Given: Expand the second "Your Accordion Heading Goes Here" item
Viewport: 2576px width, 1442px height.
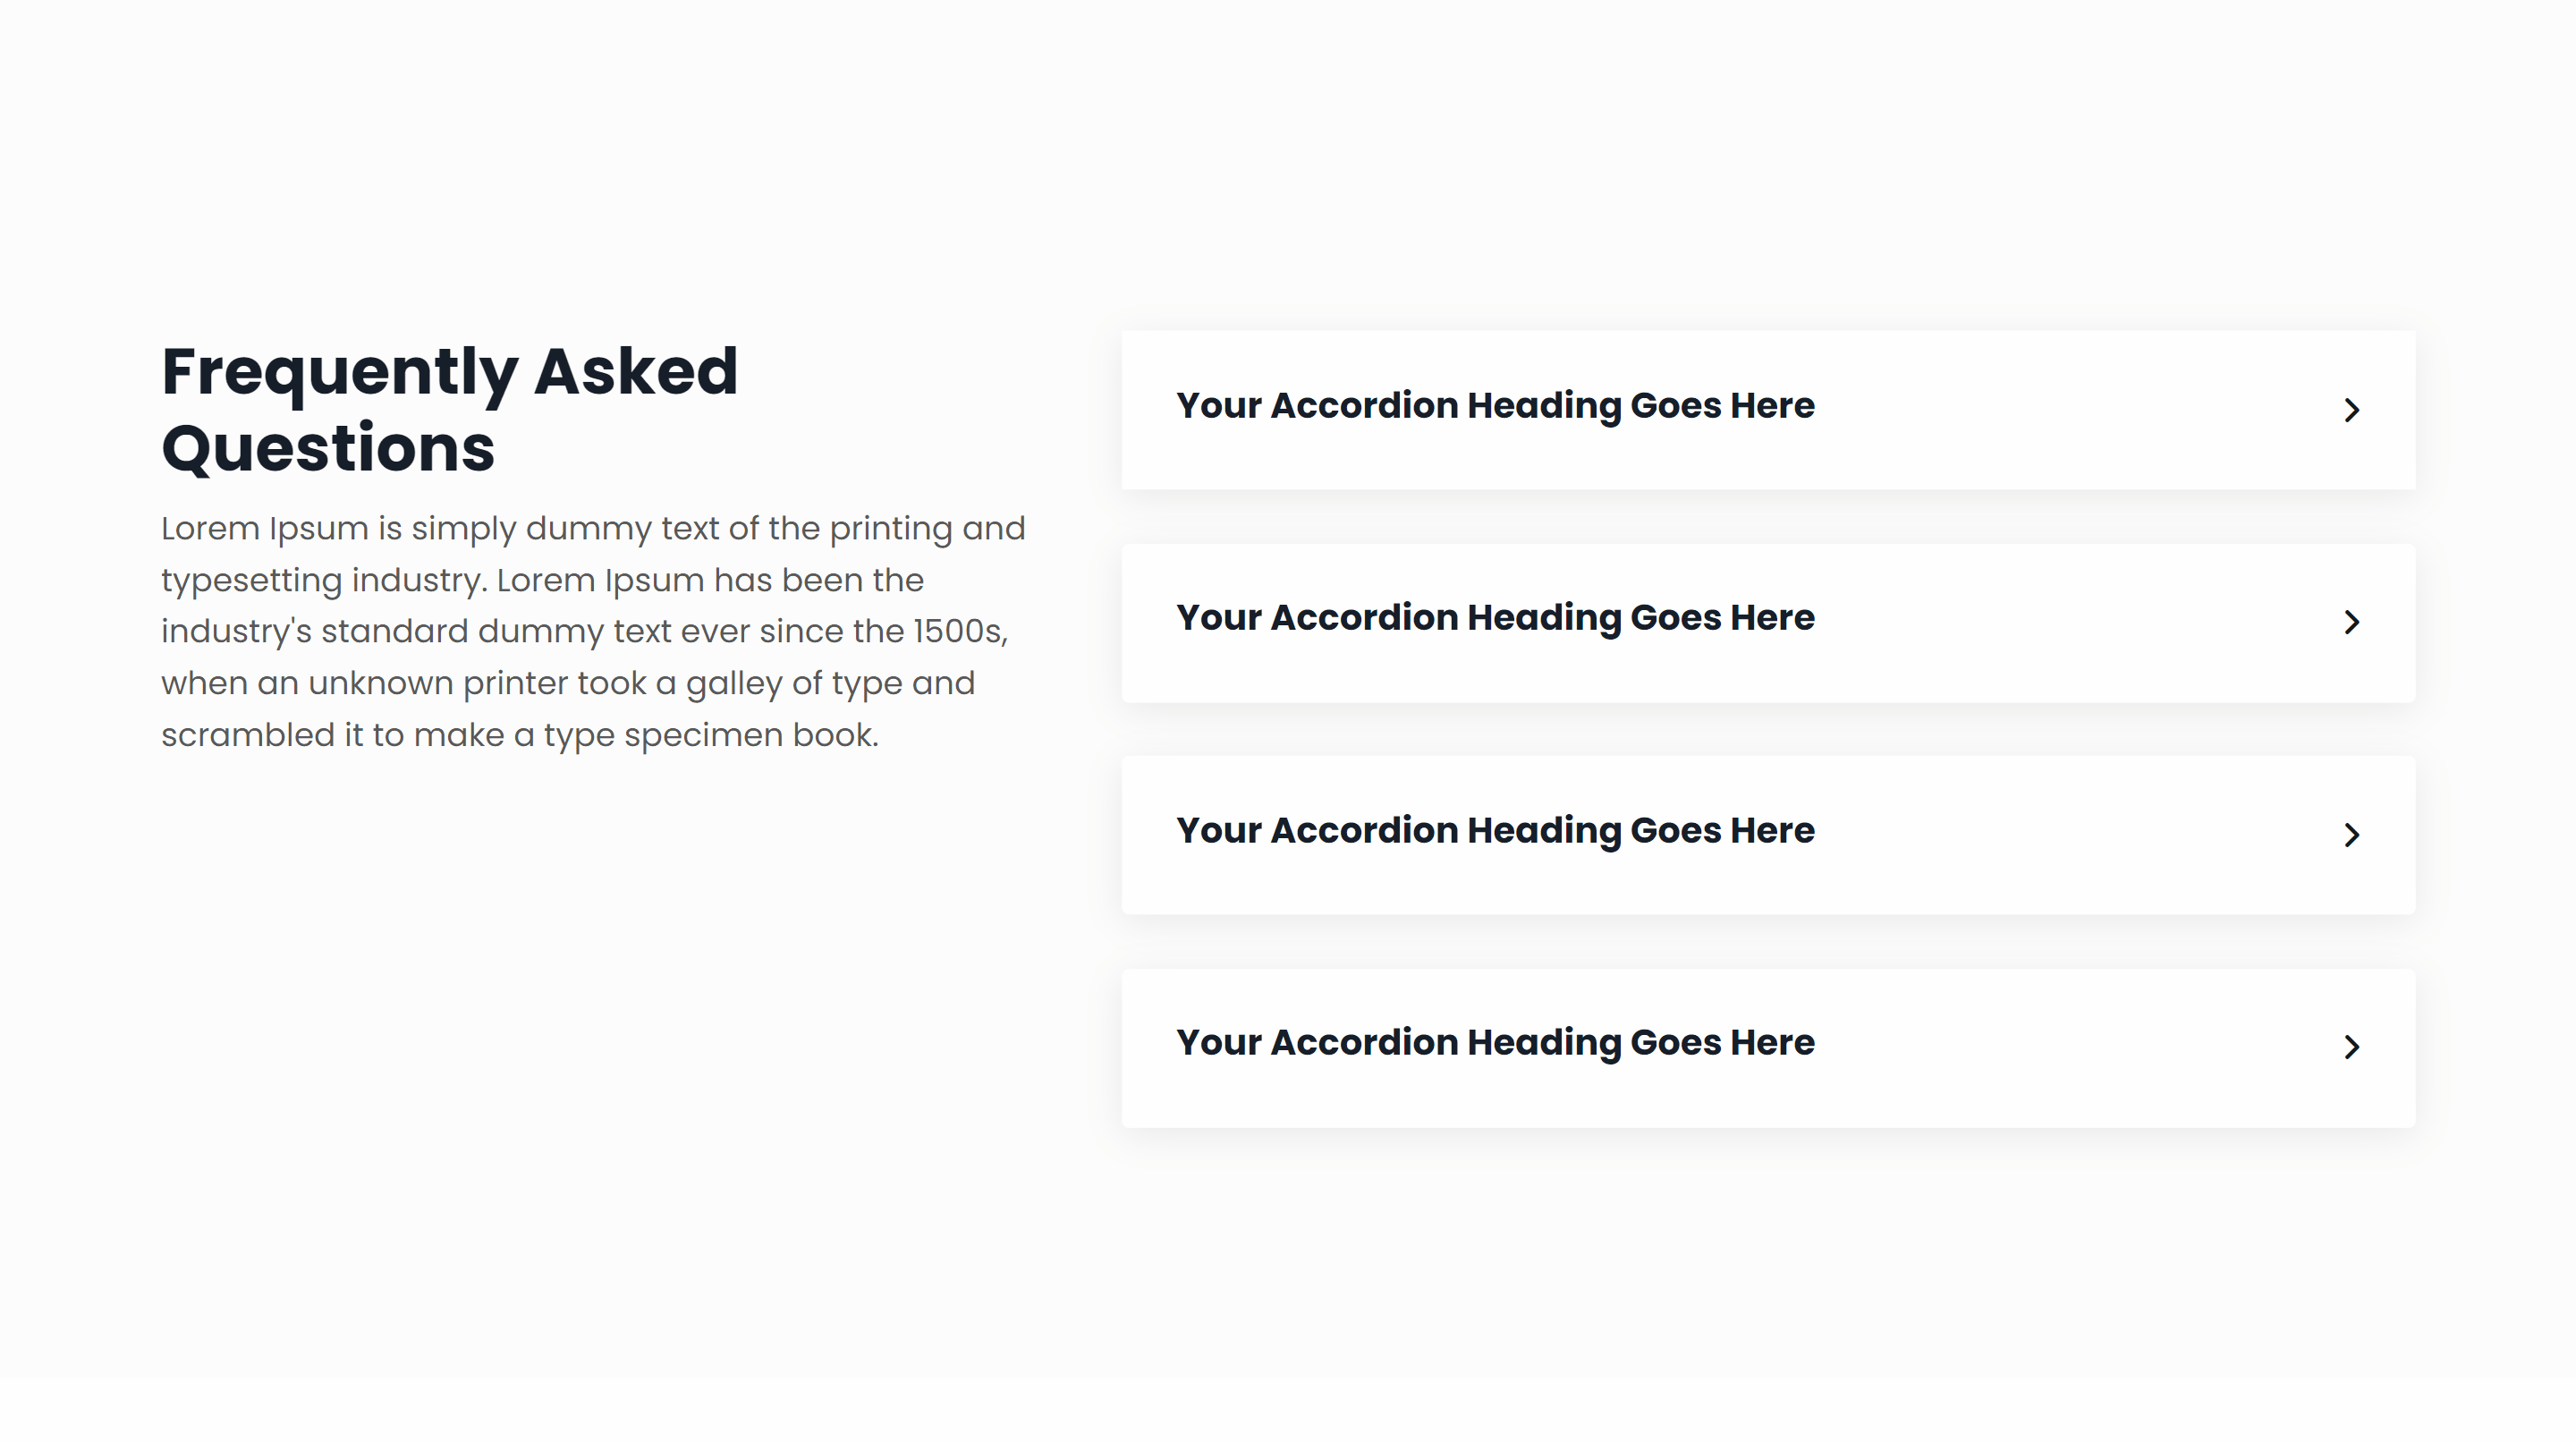Looking at the screenshot, I should [1494, 618].
